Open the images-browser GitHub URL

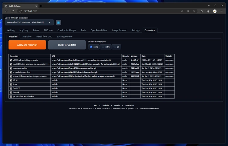[83, 76]
